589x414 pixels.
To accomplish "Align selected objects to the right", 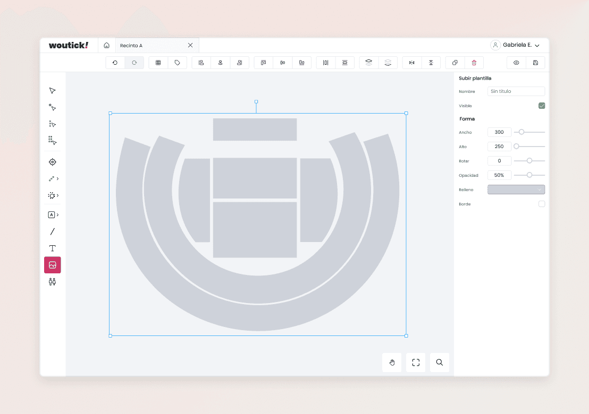I will pyautogui.click(x=240, y=63).
